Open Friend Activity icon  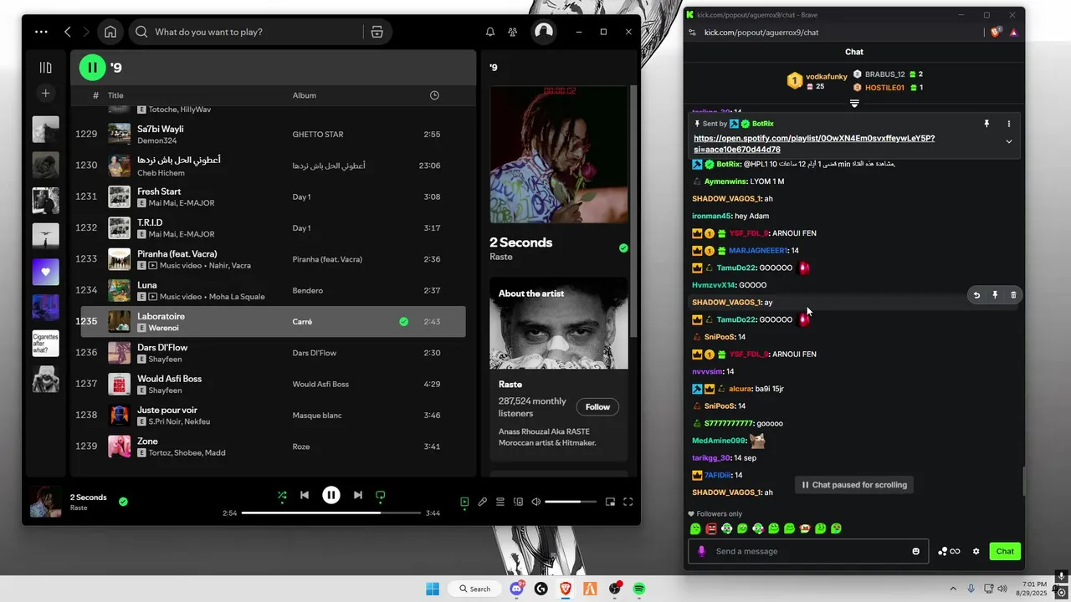click(x=512, y=32)
